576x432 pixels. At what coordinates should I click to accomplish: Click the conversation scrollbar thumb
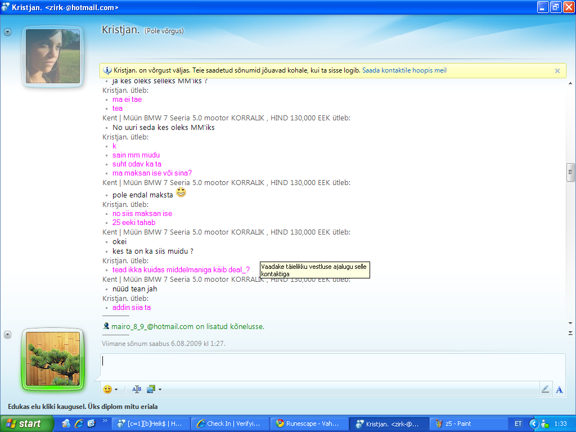click(x=570, y=172)
